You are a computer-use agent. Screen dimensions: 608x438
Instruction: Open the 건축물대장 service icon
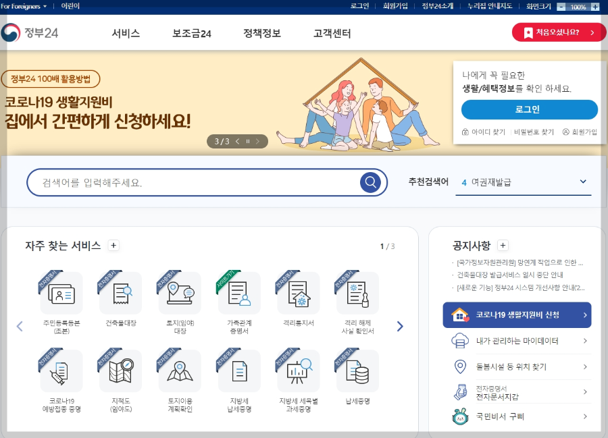pyautogui.click(x=121, y=293)
